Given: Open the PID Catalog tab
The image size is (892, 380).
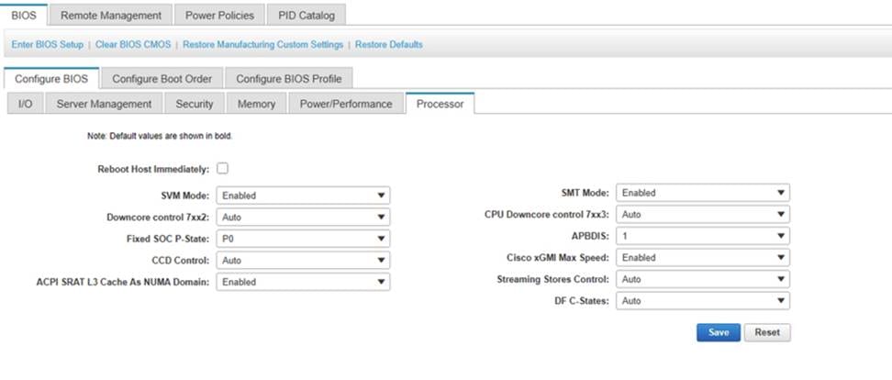Looking at the screenshot, I should (x=307, y=16).
